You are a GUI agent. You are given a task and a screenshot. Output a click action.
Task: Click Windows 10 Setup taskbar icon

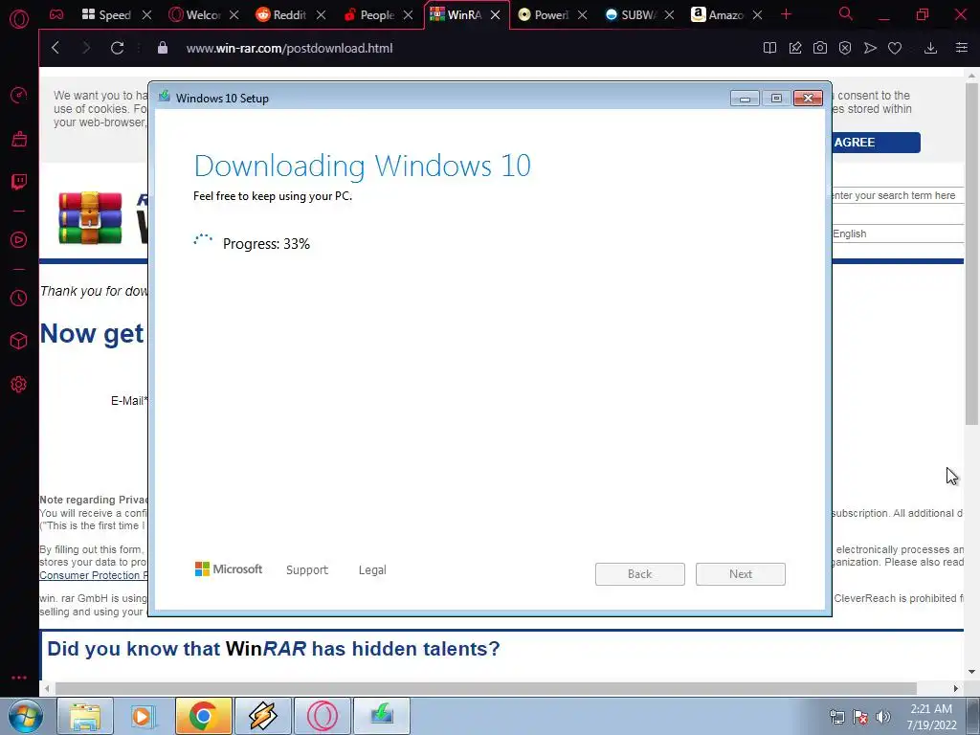point(382,716)
